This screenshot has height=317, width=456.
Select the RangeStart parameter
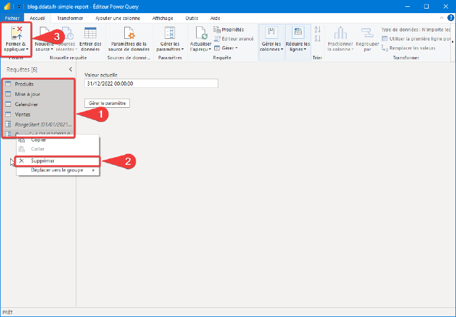pos(38,124)
